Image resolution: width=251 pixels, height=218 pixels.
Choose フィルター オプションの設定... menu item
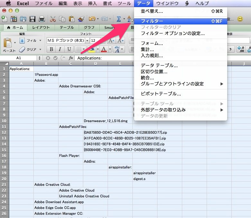tap(180, 33)
